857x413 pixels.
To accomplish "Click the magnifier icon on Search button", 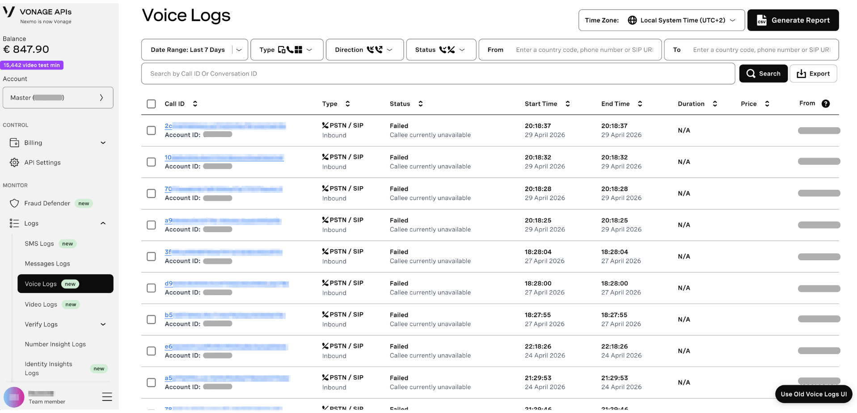I will (751, 74).
